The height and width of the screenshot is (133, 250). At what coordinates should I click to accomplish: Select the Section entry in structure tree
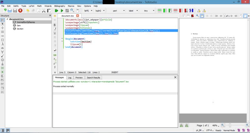pyautogui.click(x=20, y=29)
